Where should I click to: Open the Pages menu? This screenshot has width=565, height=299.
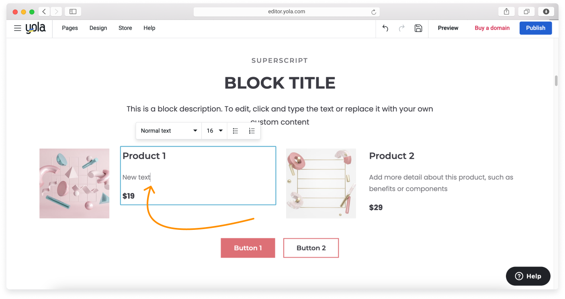pos(70,28)
